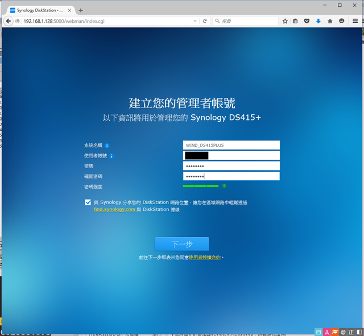364x336 pixels.
Task: Open the 使用者授權合約 license agreement link
Action: 205,258
